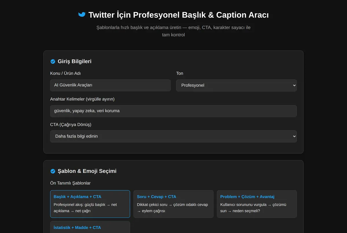Open the Ton dropdown showing Profesyonel
The width and height of the screenshot is (347, 233).
coord(237,85)
